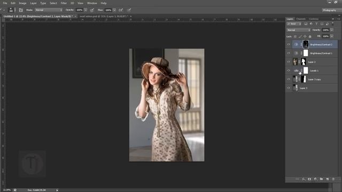This screenshot has width=342, height=192.
Task: Open the Filter menu
Action: pyautogui.click(x=64, y=3)
